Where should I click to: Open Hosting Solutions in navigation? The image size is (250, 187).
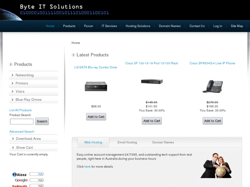[x=138, y=26]
